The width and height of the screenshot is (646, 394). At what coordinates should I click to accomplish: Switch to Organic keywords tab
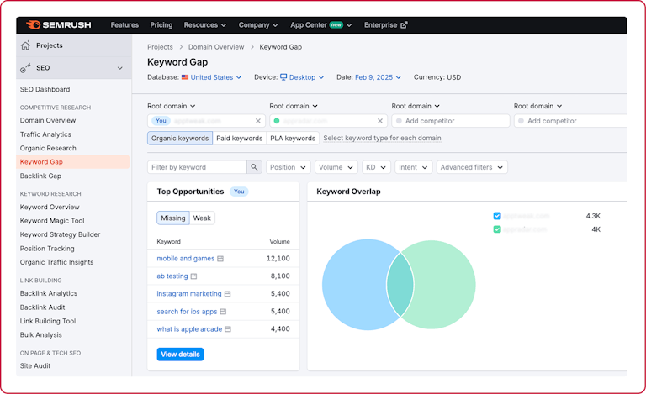[x=180, y=138]
